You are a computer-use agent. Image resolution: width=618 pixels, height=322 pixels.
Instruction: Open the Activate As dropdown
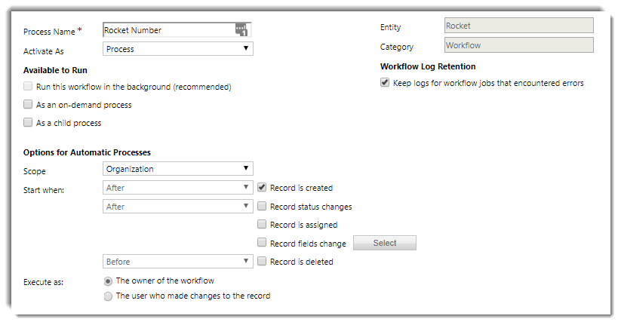(177, 49)
